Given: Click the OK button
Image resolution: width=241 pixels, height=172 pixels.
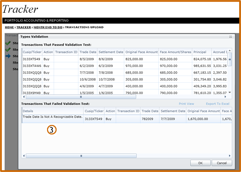Looking at the screenshot, I should (200, 163).
